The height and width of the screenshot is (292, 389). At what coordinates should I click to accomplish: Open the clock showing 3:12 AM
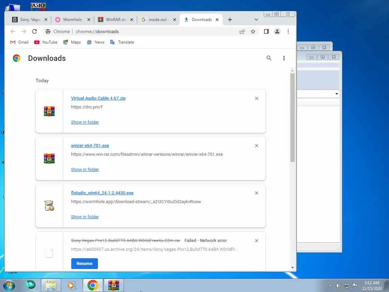click(x=372, y=286)
